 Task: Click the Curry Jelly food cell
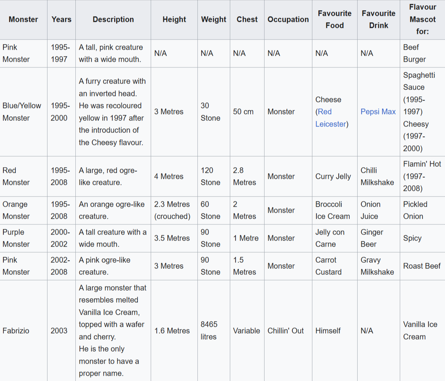click(x=335, y=176)
